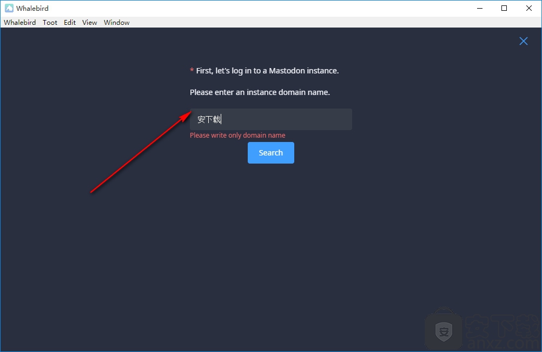
Task: Click 'Please enter an instance domain name.' text
Action: 260,92
